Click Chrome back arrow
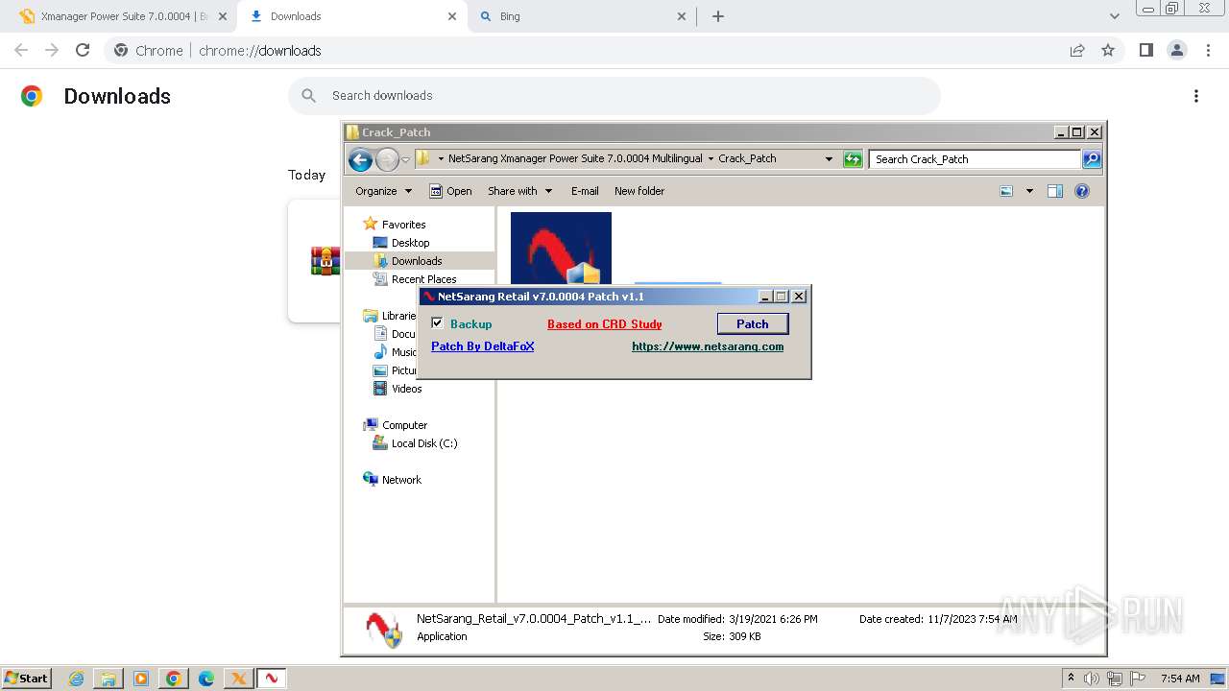This screenshot has height=691, width=1229. [x=21, y=50]
